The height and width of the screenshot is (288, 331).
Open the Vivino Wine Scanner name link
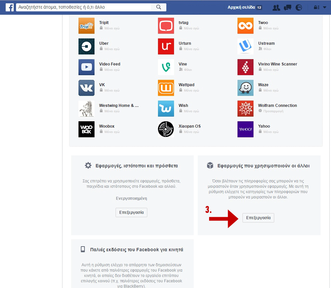278,64
